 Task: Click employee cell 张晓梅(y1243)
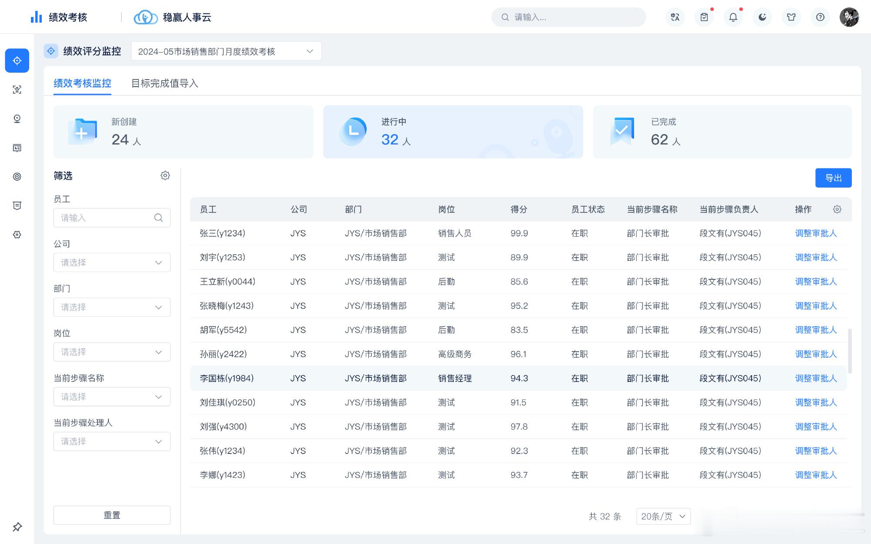click(227, 306)
